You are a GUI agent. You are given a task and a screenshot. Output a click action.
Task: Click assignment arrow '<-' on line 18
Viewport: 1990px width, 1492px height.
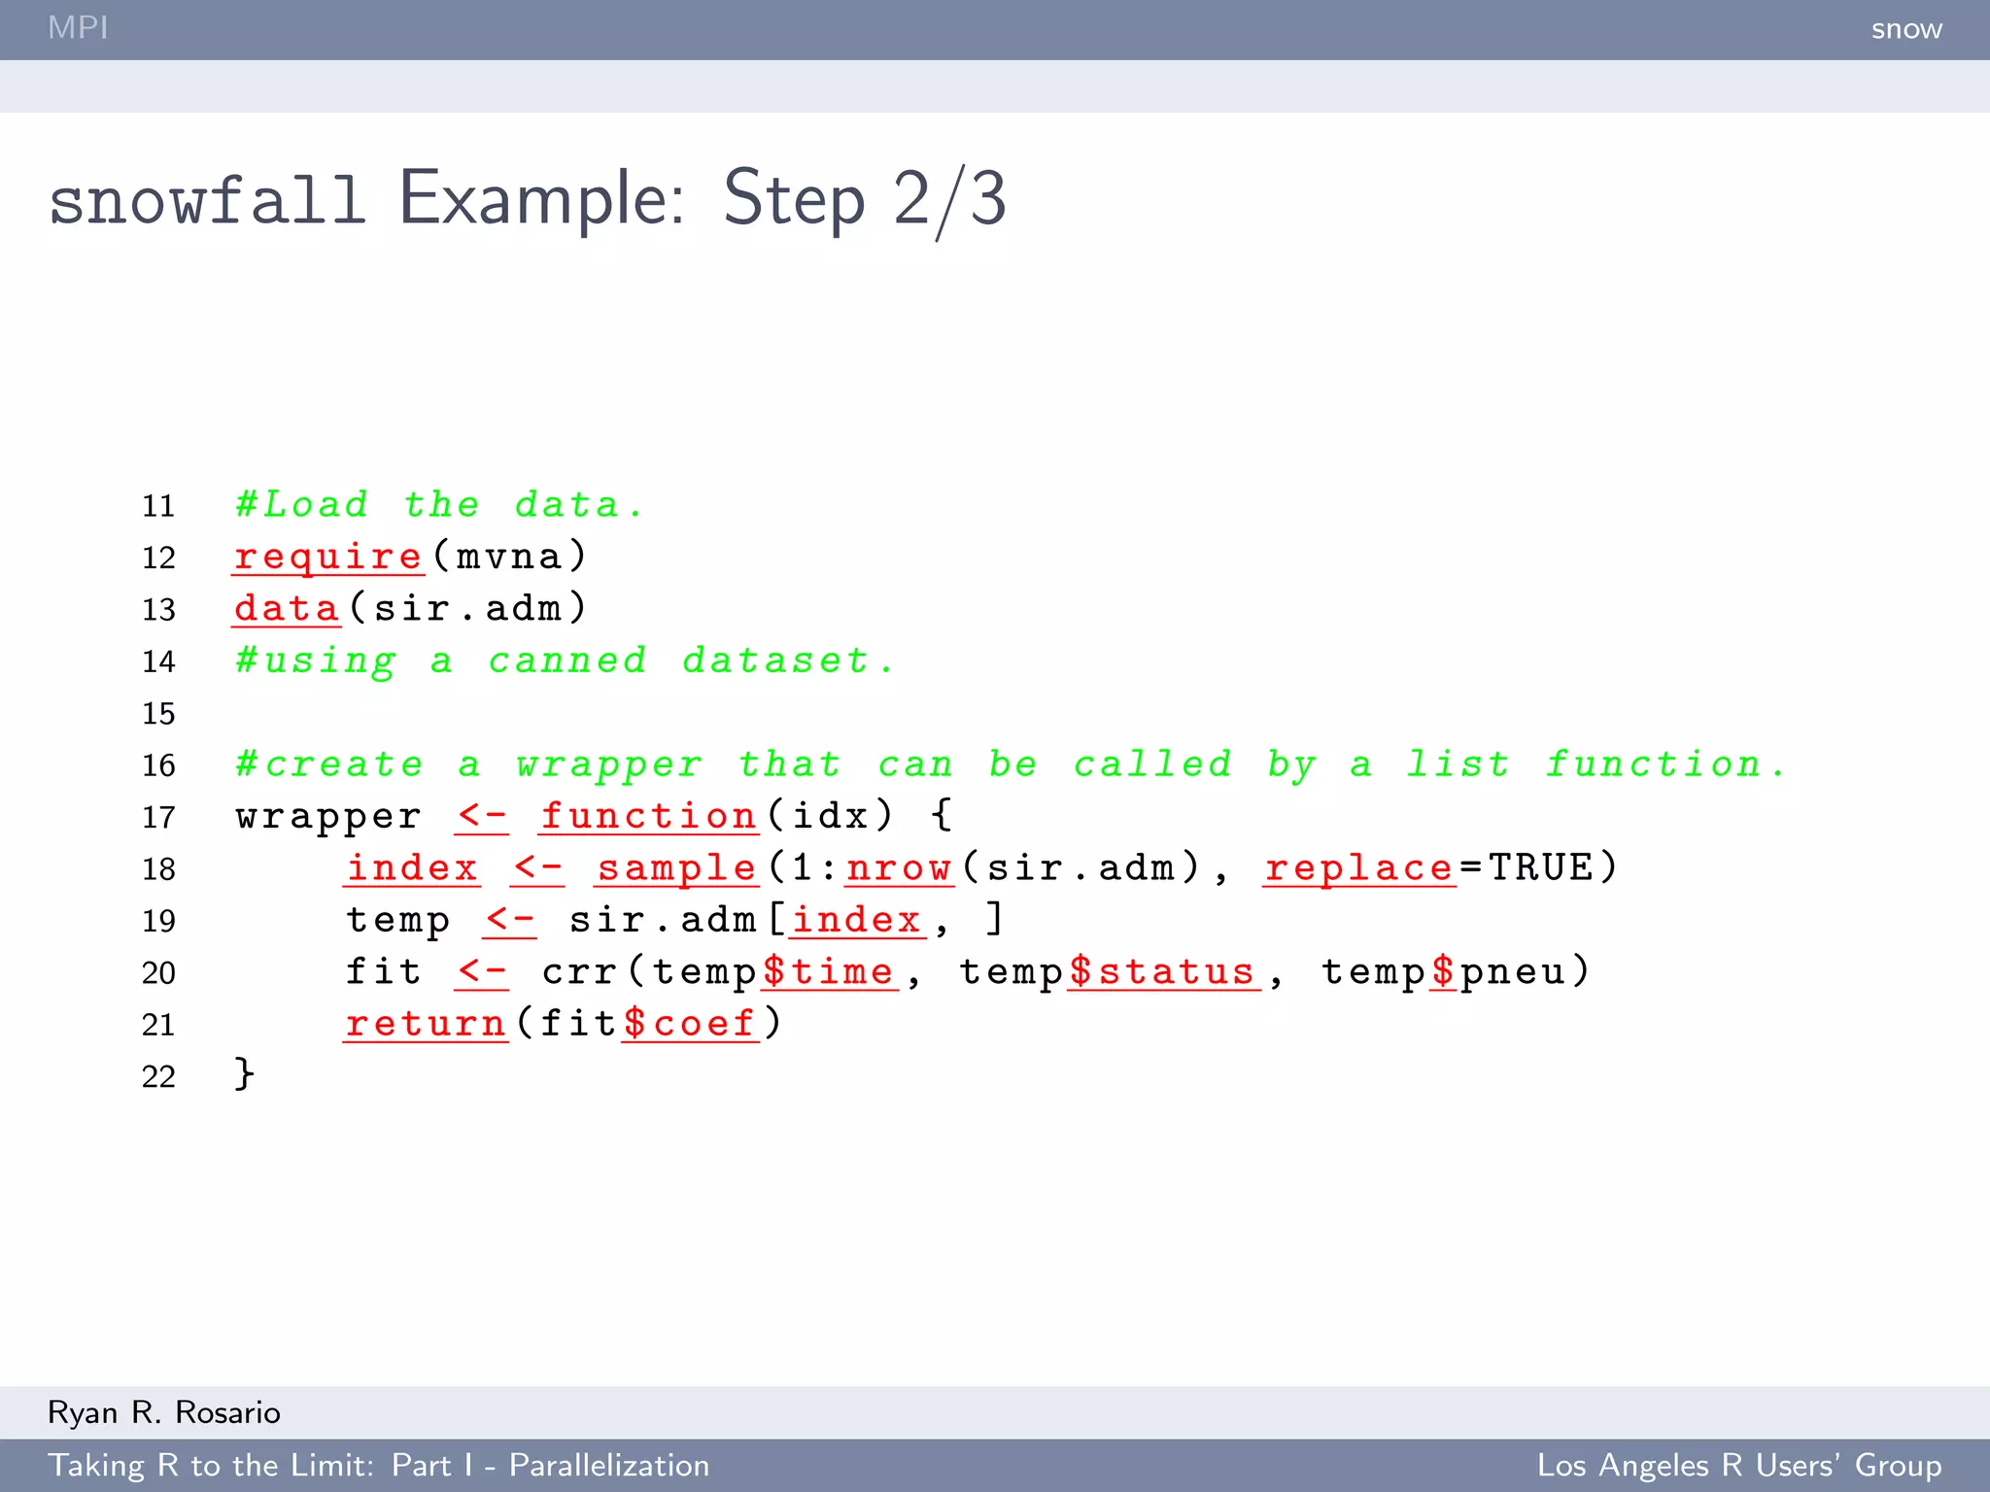tap(537, 868)
